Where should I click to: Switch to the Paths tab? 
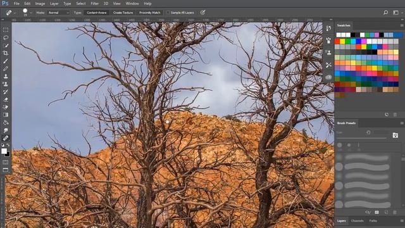373,221
